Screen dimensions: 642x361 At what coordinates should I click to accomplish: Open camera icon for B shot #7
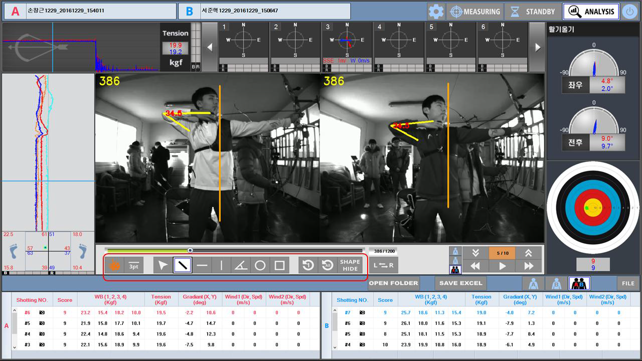click(x=362, y=312)
